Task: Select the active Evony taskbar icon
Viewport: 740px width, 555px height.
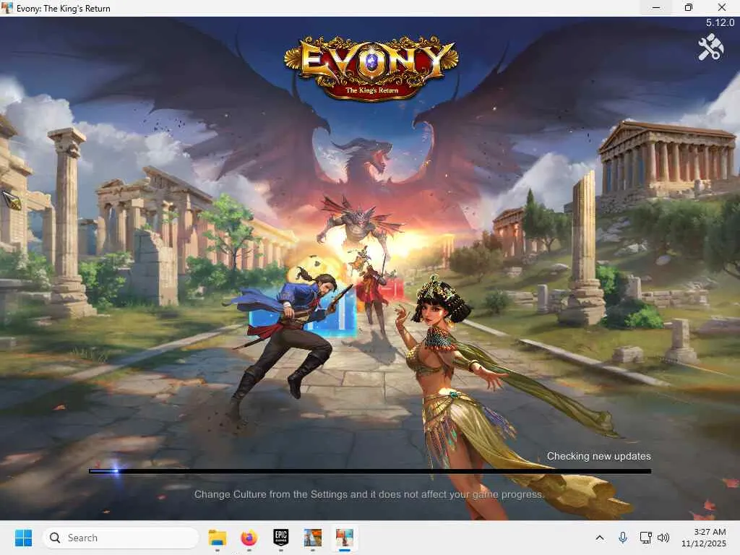Action: pyautogui.click(x=345, y=538)
